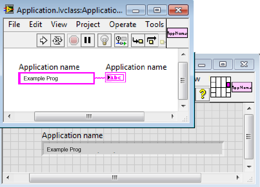Viewport: 260px width, 187px height.
Task: Click the block diagram horizontal scrollbar thumb
Action: coord(89,116)
